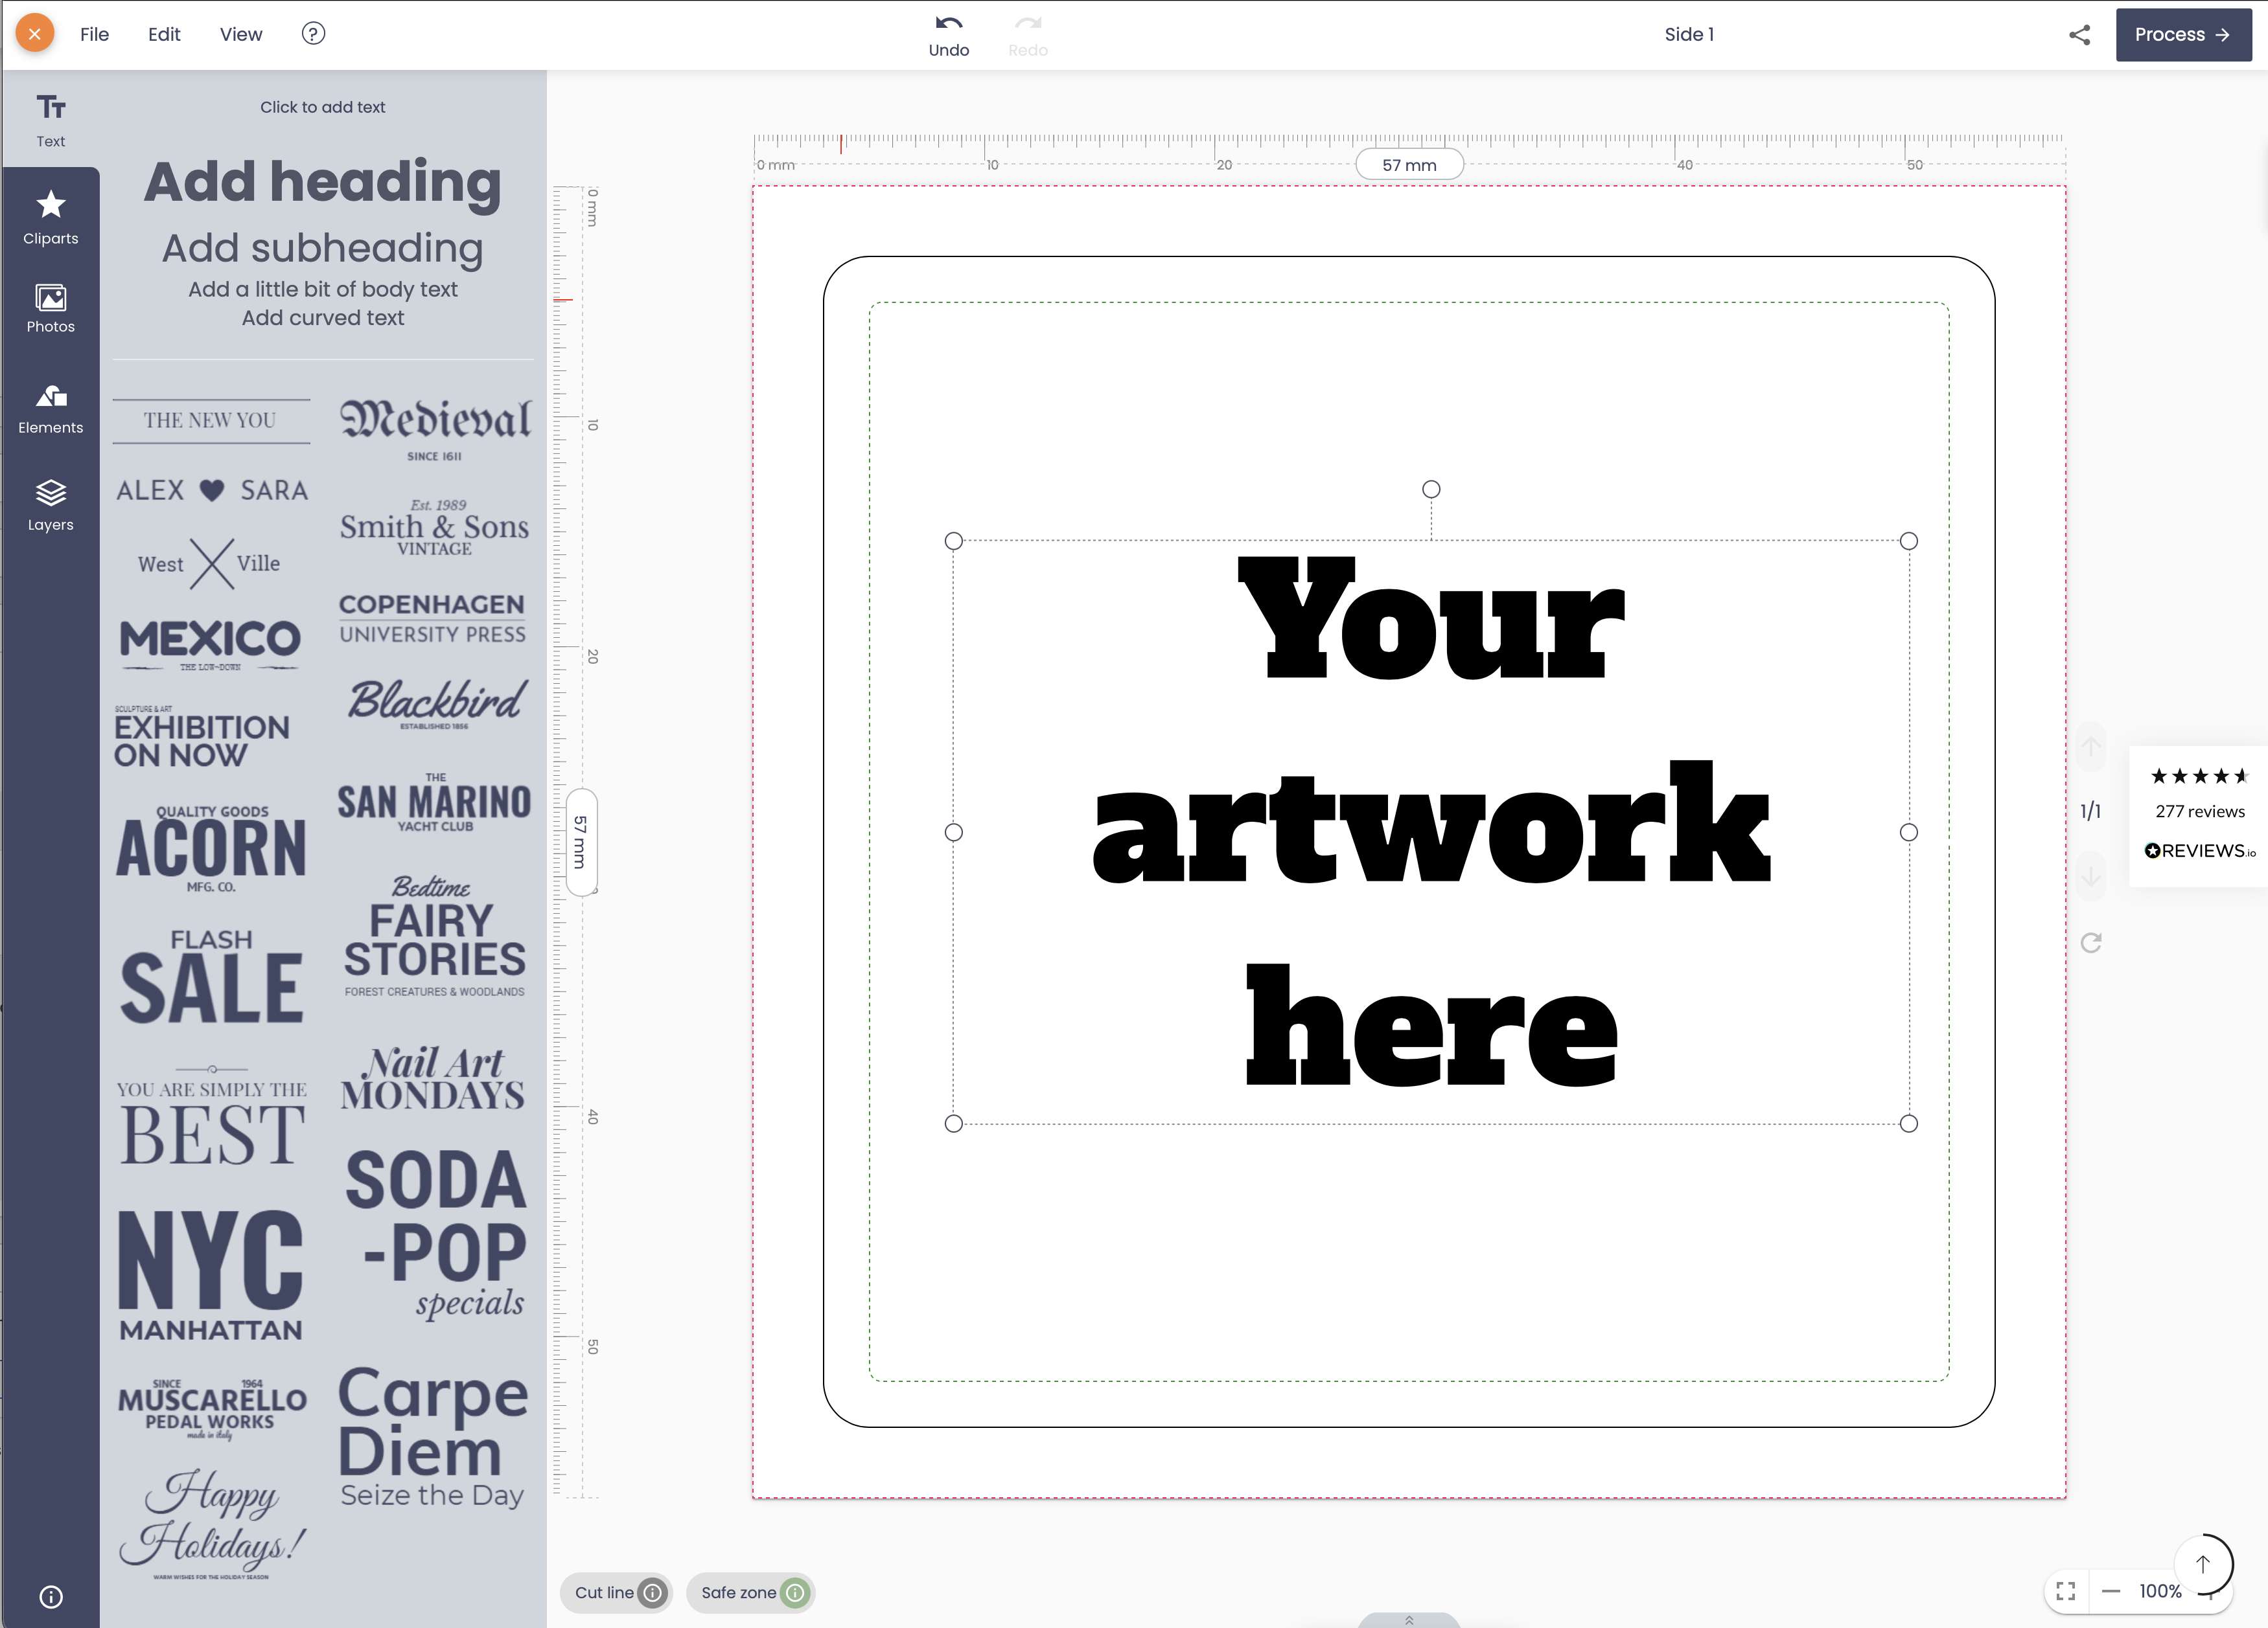Choose ALEX SARA heart template

pyautogui.click(x=211, y=490)
